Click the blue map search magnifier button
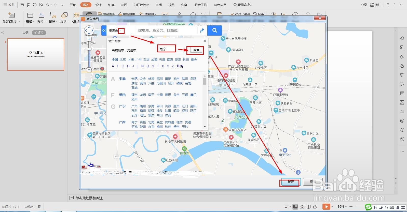Screen dimensions: 407x212 tap(215, 31)
